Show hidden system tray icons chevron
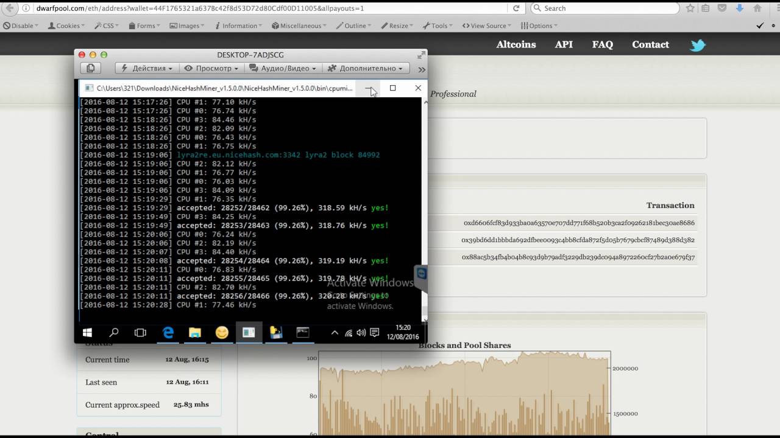This screenshot has height=438, width=780. [335, 333]
